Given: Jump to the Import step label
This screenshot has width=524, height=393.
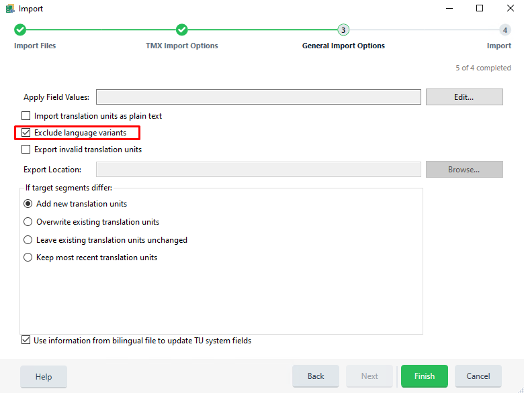Looking at the screenshot, I should tap(499, 46).
